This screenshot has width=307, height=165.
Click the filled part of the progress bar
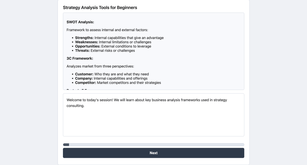pos(66,145)
